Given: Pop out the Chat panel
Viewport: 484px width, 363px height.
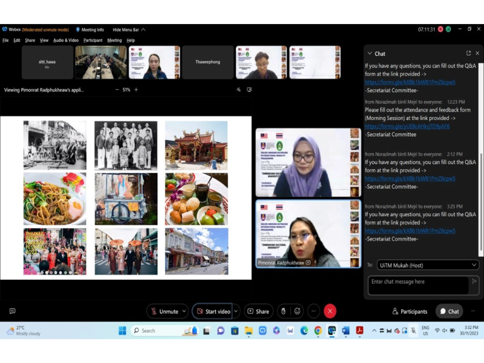Looking at the screenshot, I should [468, 53].
